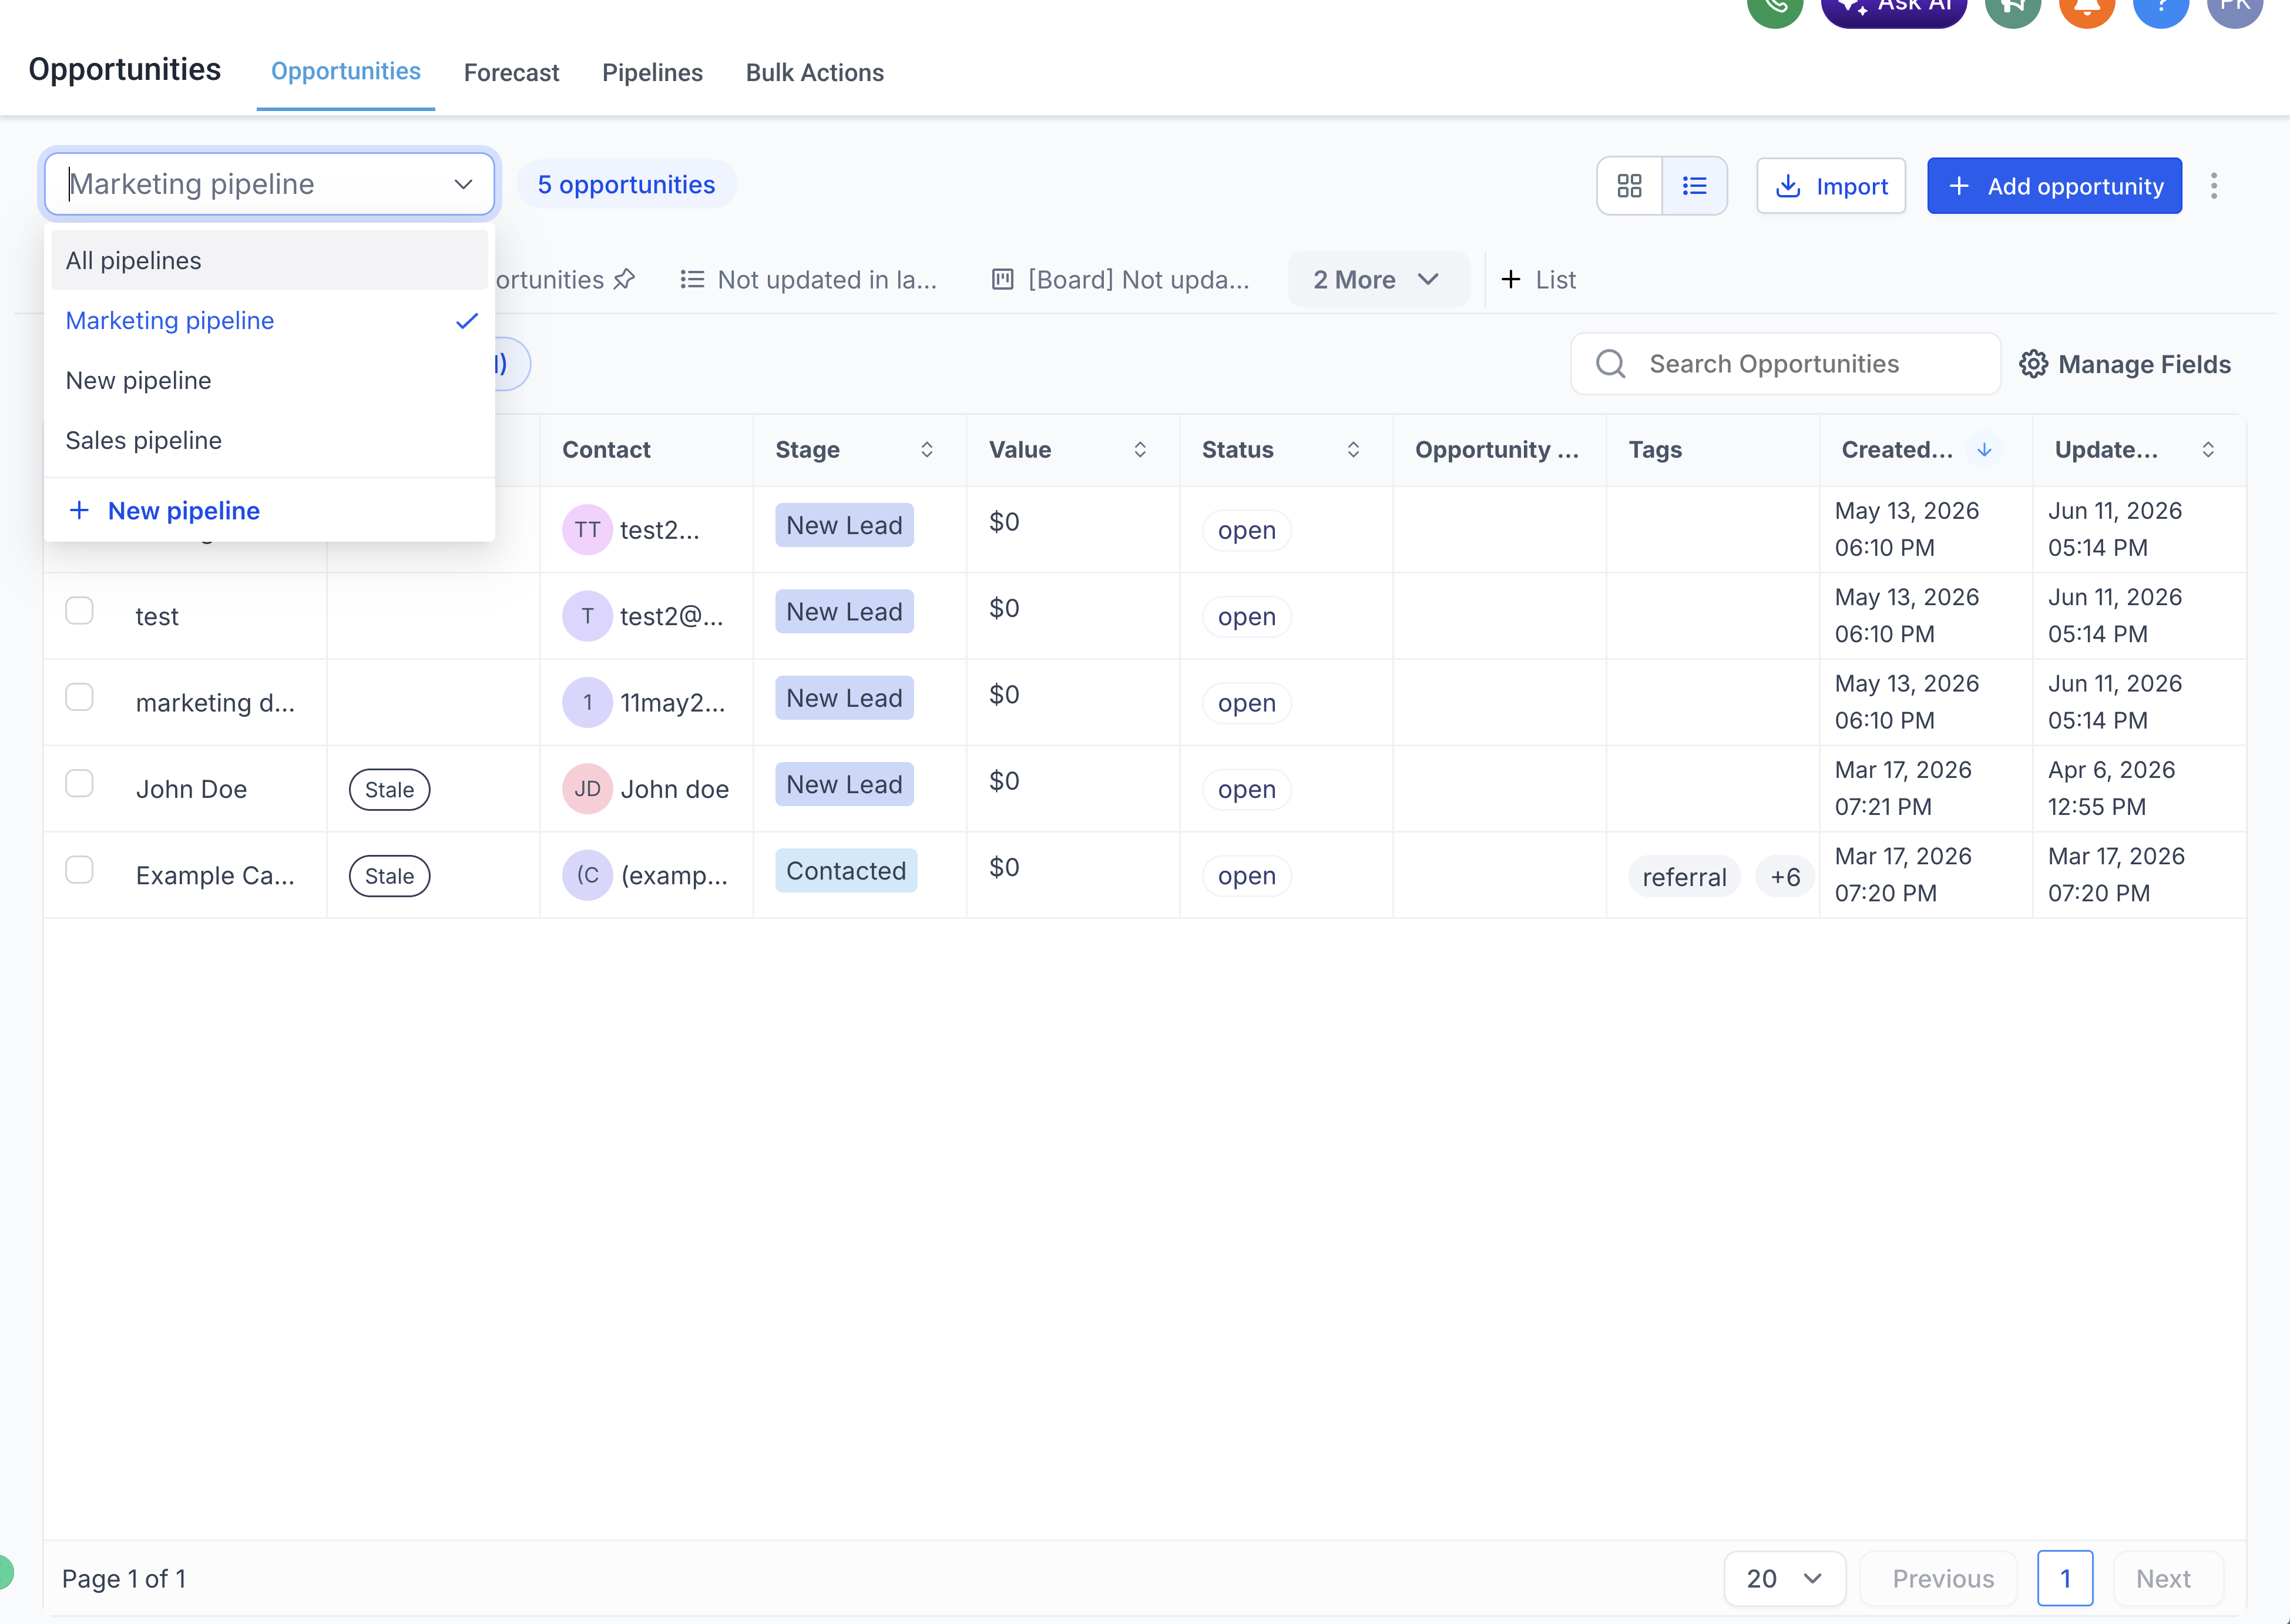The image size is (2290, 1624).
Task: Sort by Stage column arrows
Action: point(927,450)
